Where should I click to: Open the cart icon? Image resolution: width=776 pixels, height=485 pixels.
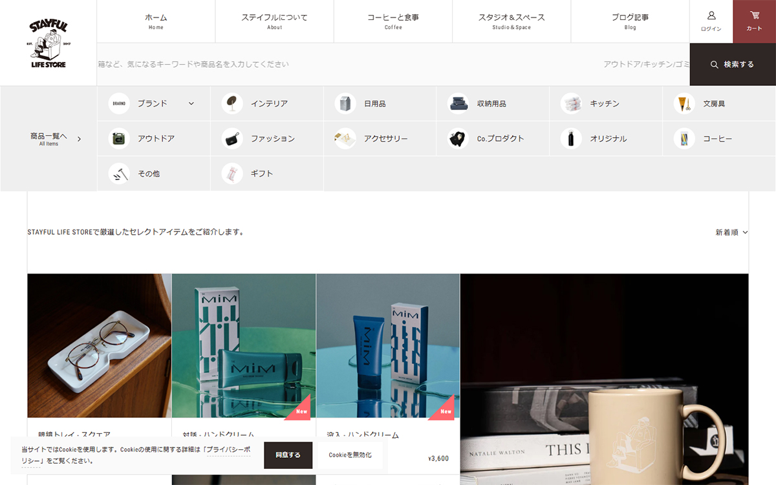pos(754,16)
